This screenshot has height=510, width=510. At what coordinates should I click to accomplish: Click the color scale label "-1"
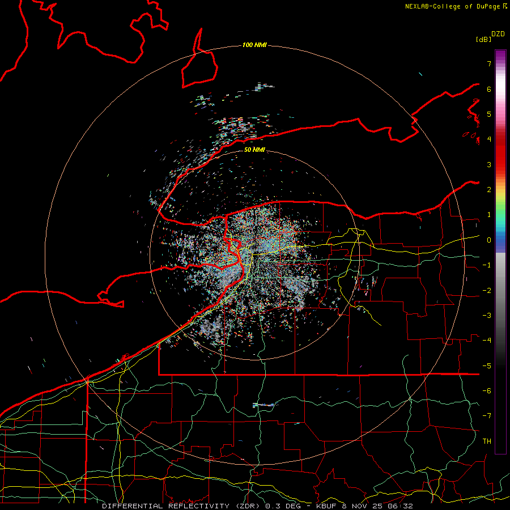(x=487, y=265)
